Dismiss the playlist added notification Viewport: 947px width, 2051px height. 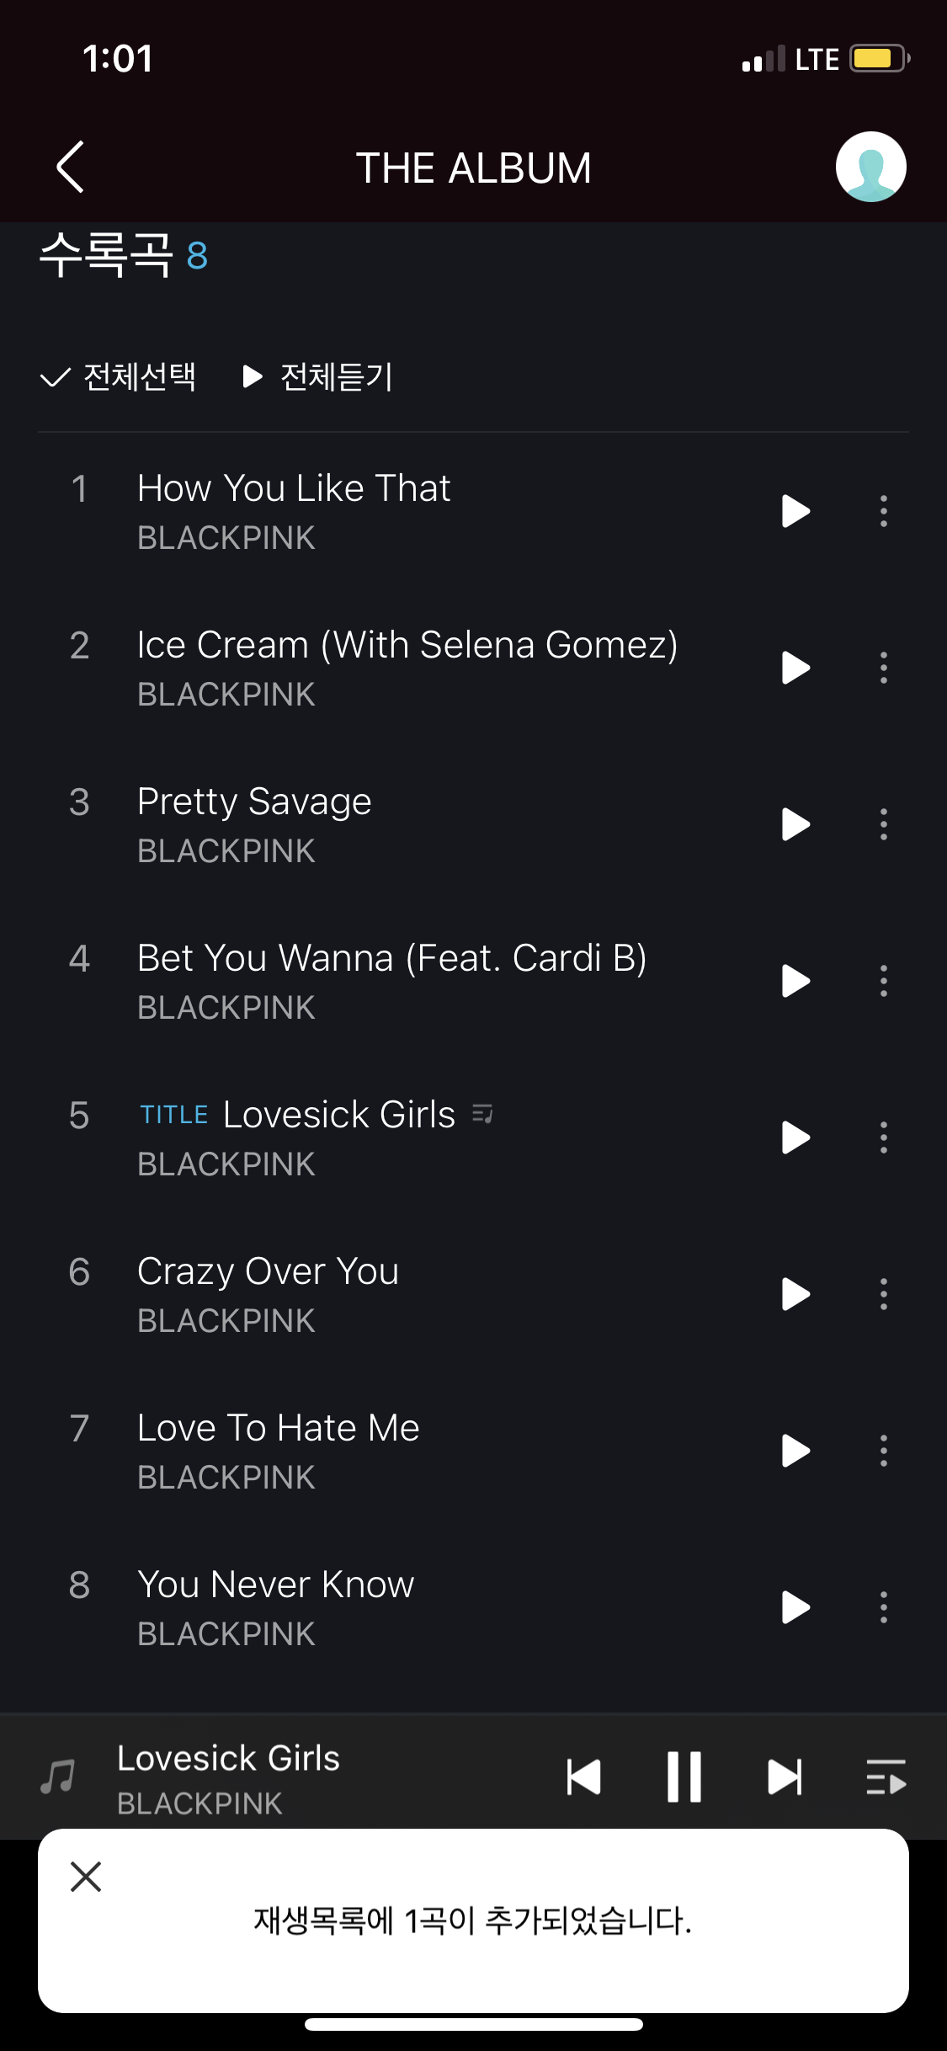86,1877
